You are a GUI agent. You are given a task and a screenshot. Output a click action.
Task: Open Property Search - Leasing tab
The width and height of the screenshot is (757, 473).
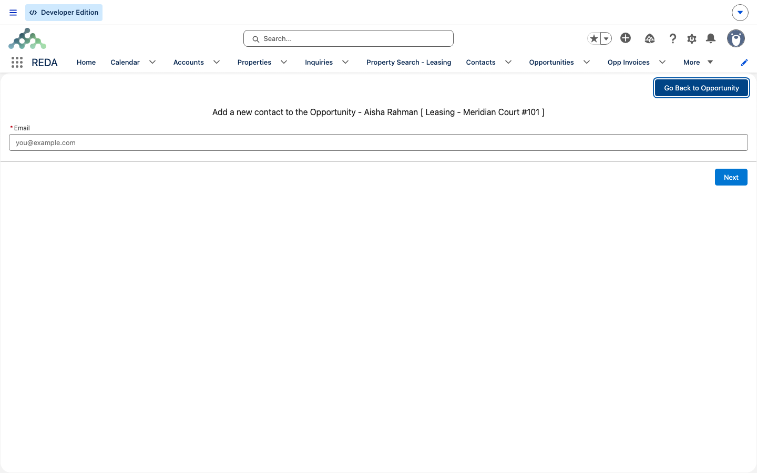coord(408,62)
